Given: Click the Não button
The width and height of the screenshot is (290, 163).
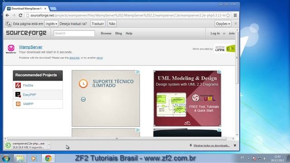Looking at the screenshot, I should 112,24.
